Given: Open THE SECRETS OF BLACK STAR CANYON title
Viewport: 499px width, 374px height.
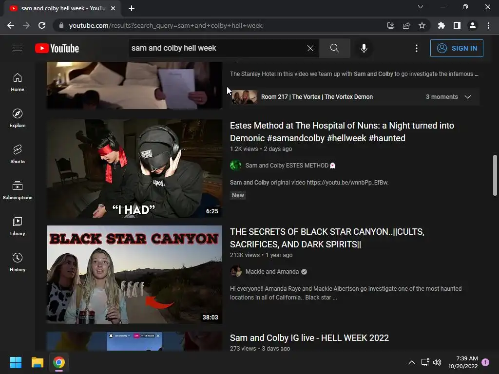Looking at the screenshot, I should (327, 238).
